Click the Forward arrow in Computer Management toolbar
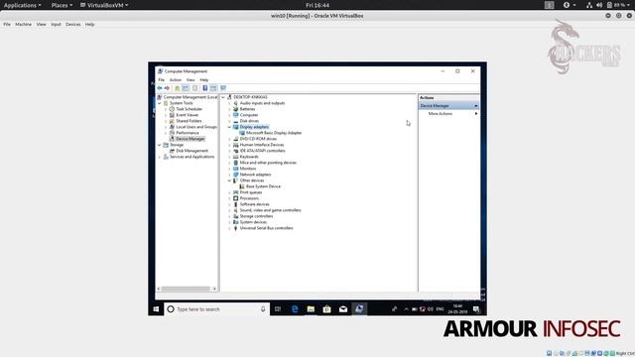Image resolution: width=635 pixels, height=357 pixels. (x=167, y=88)
